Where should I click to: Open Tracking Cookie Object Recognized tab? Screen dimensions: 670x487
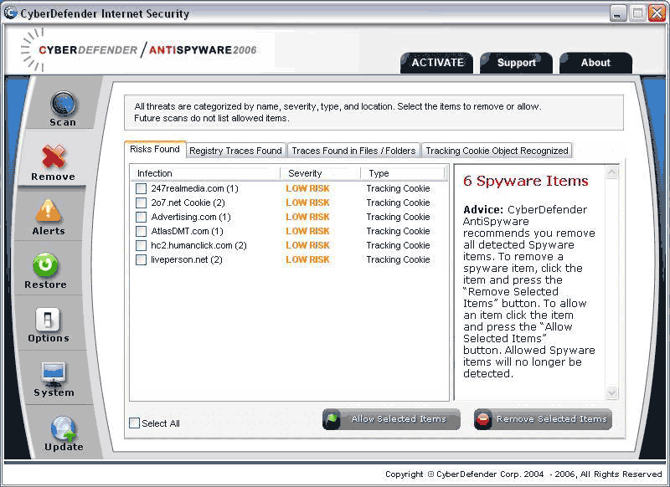[x=497, y=151]
